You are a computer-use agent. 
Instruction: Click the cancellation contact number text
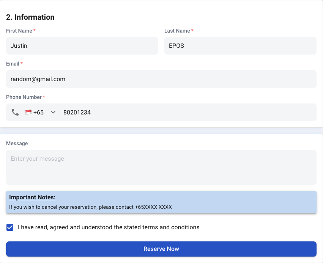pos(153,207)
